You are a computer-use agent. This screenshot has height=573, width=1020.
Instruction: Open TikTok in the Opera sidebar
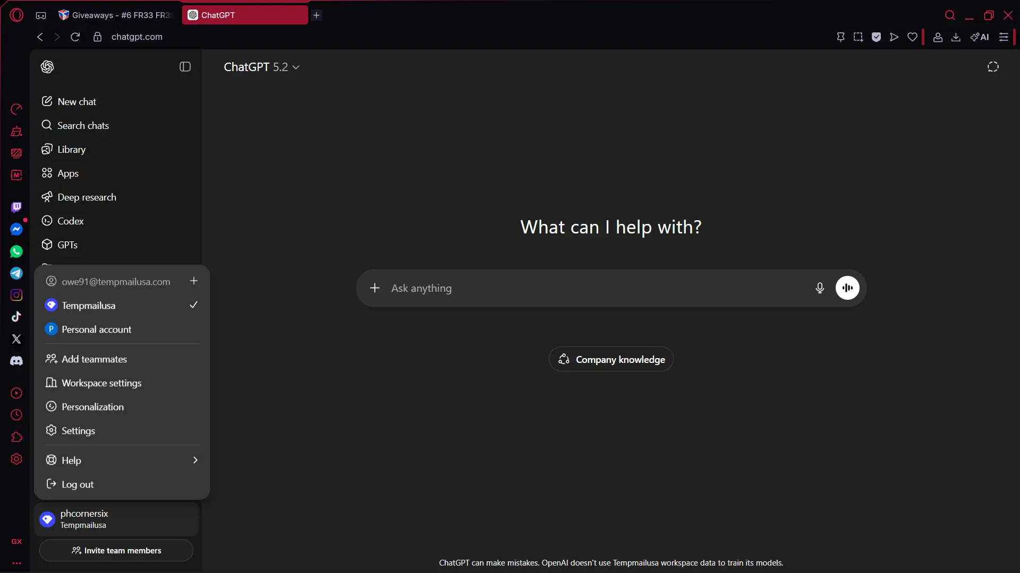pyautogui.click(x=16, y=317)
